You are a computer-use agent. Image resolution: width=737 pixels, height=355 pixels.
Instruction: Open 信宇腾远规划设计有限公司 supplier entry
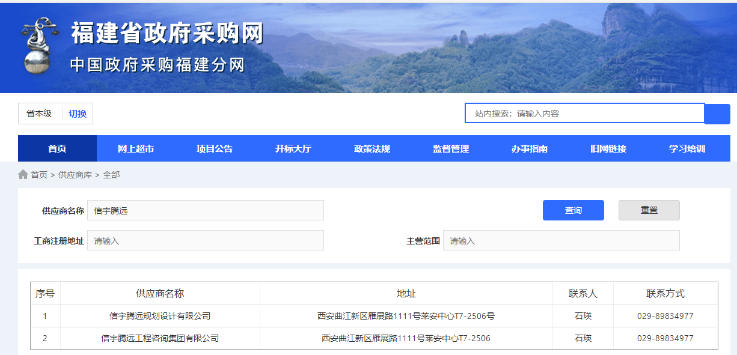[x=161, y=315]
